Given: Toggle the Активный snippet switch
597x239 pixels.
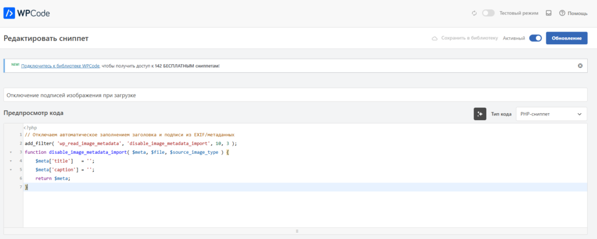Looking at the screenshot, I should [x=535, y=38].
